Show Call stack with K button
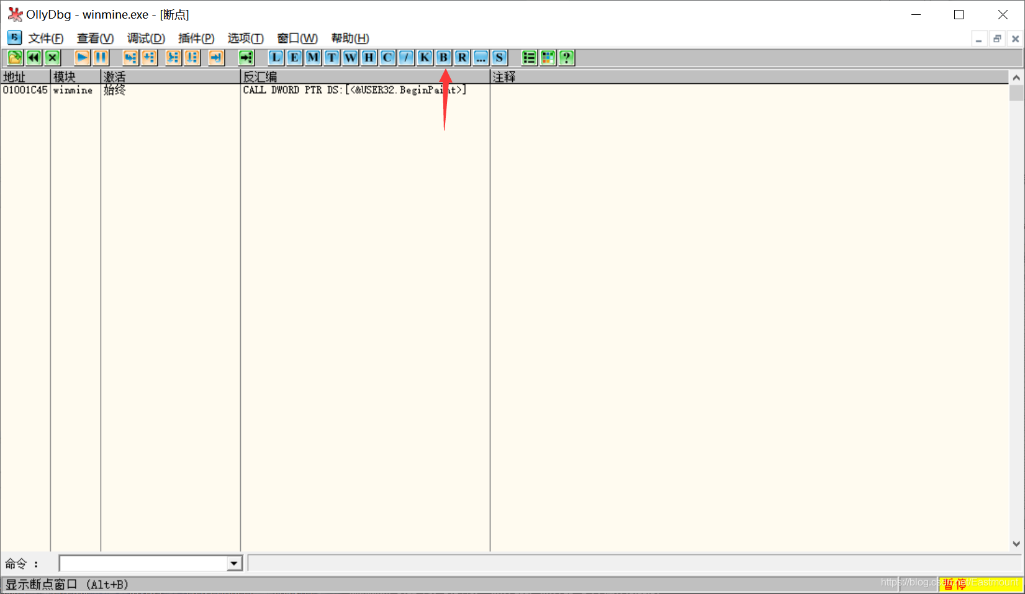The width and height of the screenshot is (1025, 594). coord(425,58)
